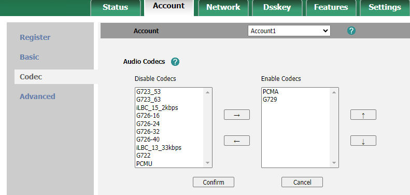The image size is (410, 195).
Task: Select G723_63 in Disable Codecs list
Action: pos(169,100)
